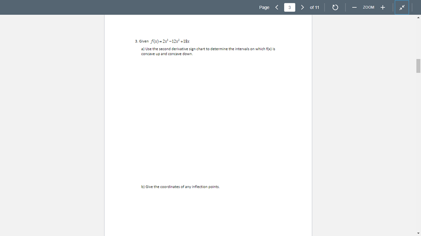421x236 pixels.
Task: Click the vertical scrollbar thumb
Action: [418, 66]
